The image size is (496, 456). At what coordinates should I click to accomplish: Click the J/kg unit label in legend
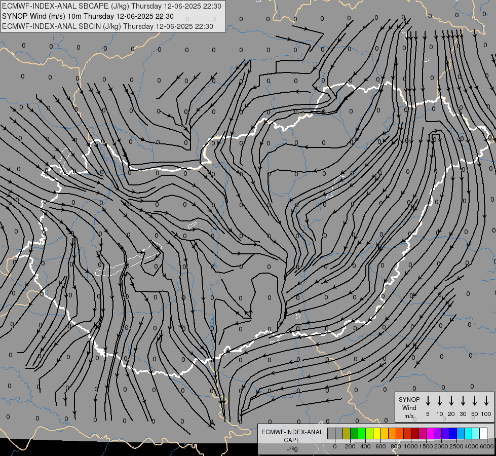click(x=292, y=448)
